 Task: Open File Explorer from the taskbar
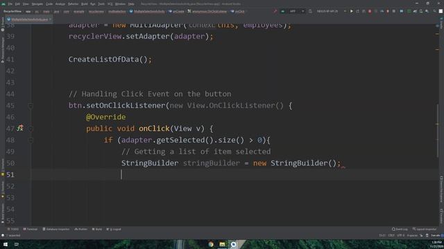coord(222,244)
